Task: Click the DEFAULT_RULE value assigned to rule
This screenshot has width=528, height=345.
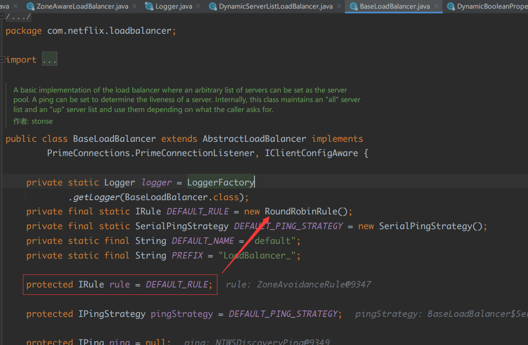Action: tap(177, 284)
